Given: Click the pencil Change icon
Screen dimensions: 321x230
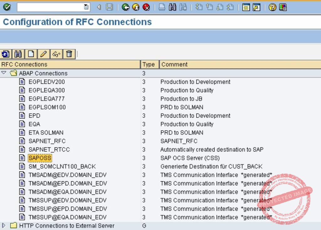Looking at the screenshot, I should click(44, 54).
